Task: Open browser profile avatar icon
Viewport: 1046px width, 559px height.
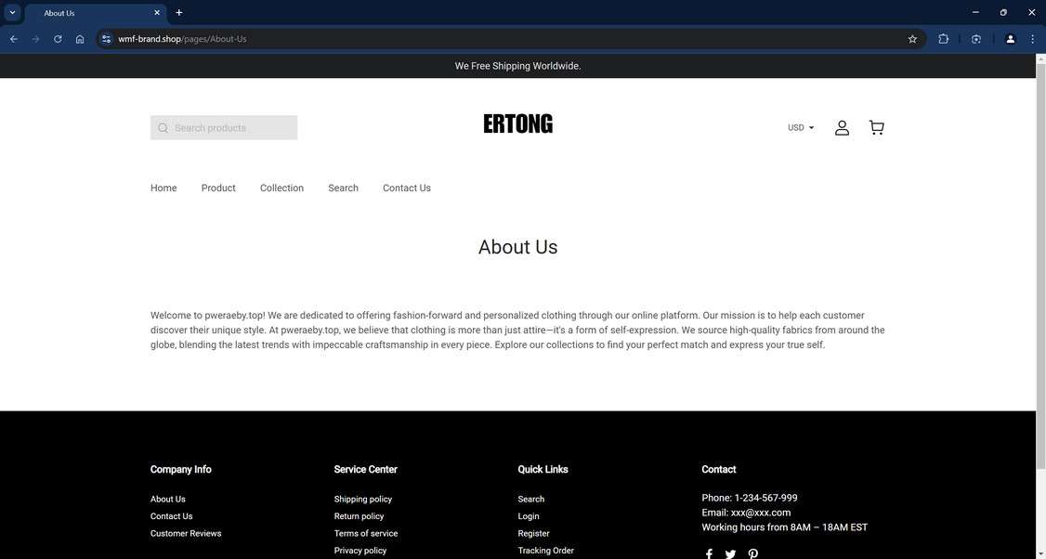Action: coord(1010,39)
